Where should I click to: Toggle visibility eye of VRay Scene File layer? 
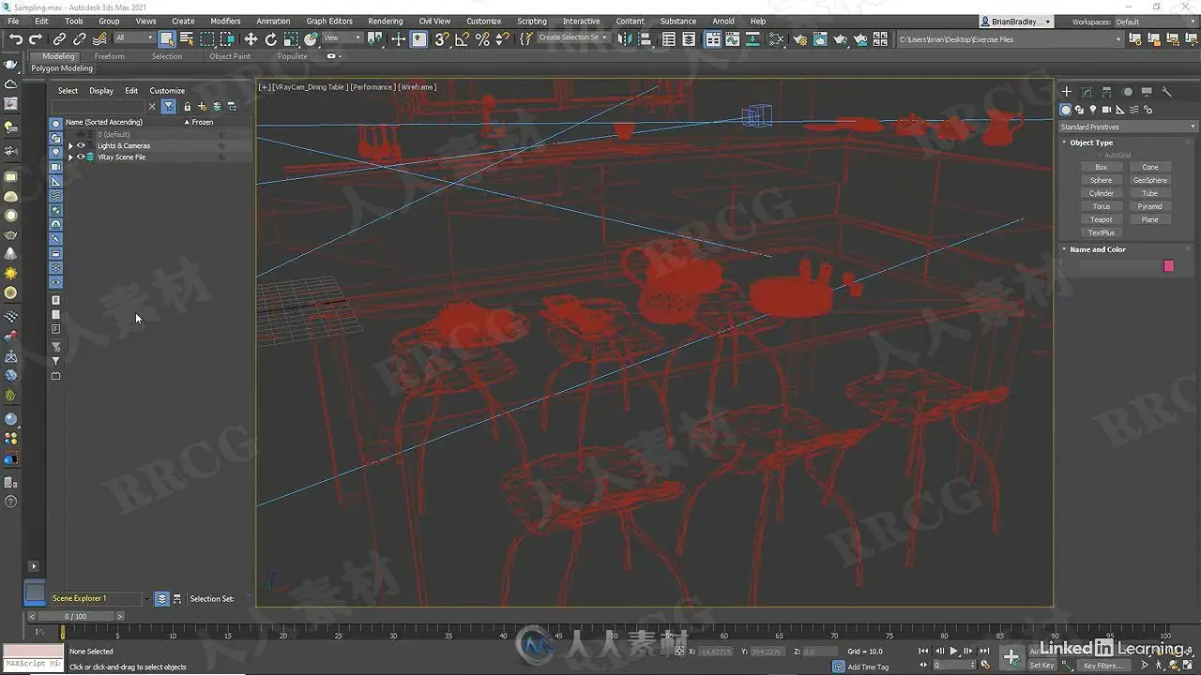coord(81,157)
